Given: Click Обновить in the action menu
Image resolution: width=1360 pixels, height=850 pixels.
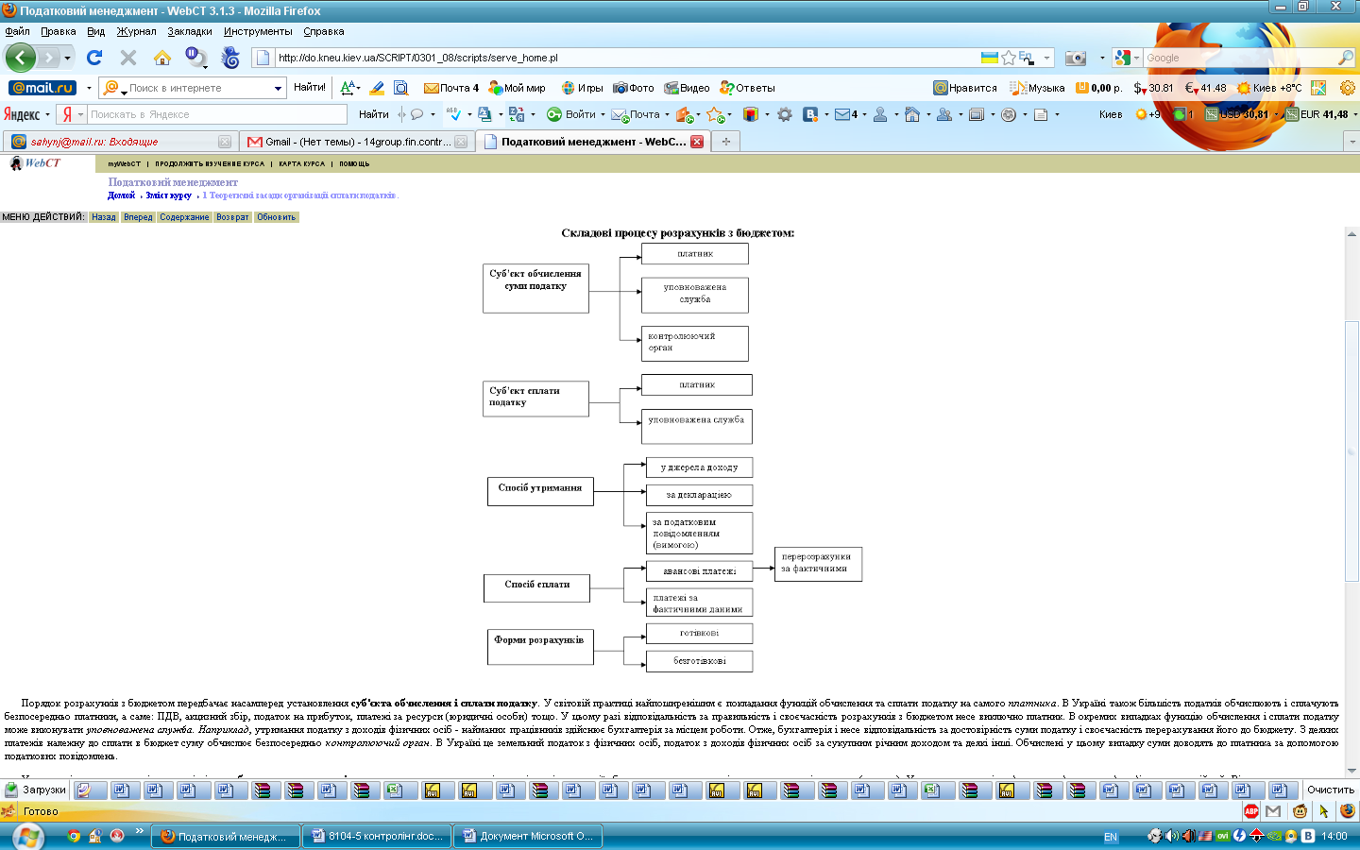Looking at the screenshot, I should coord(277,217).
